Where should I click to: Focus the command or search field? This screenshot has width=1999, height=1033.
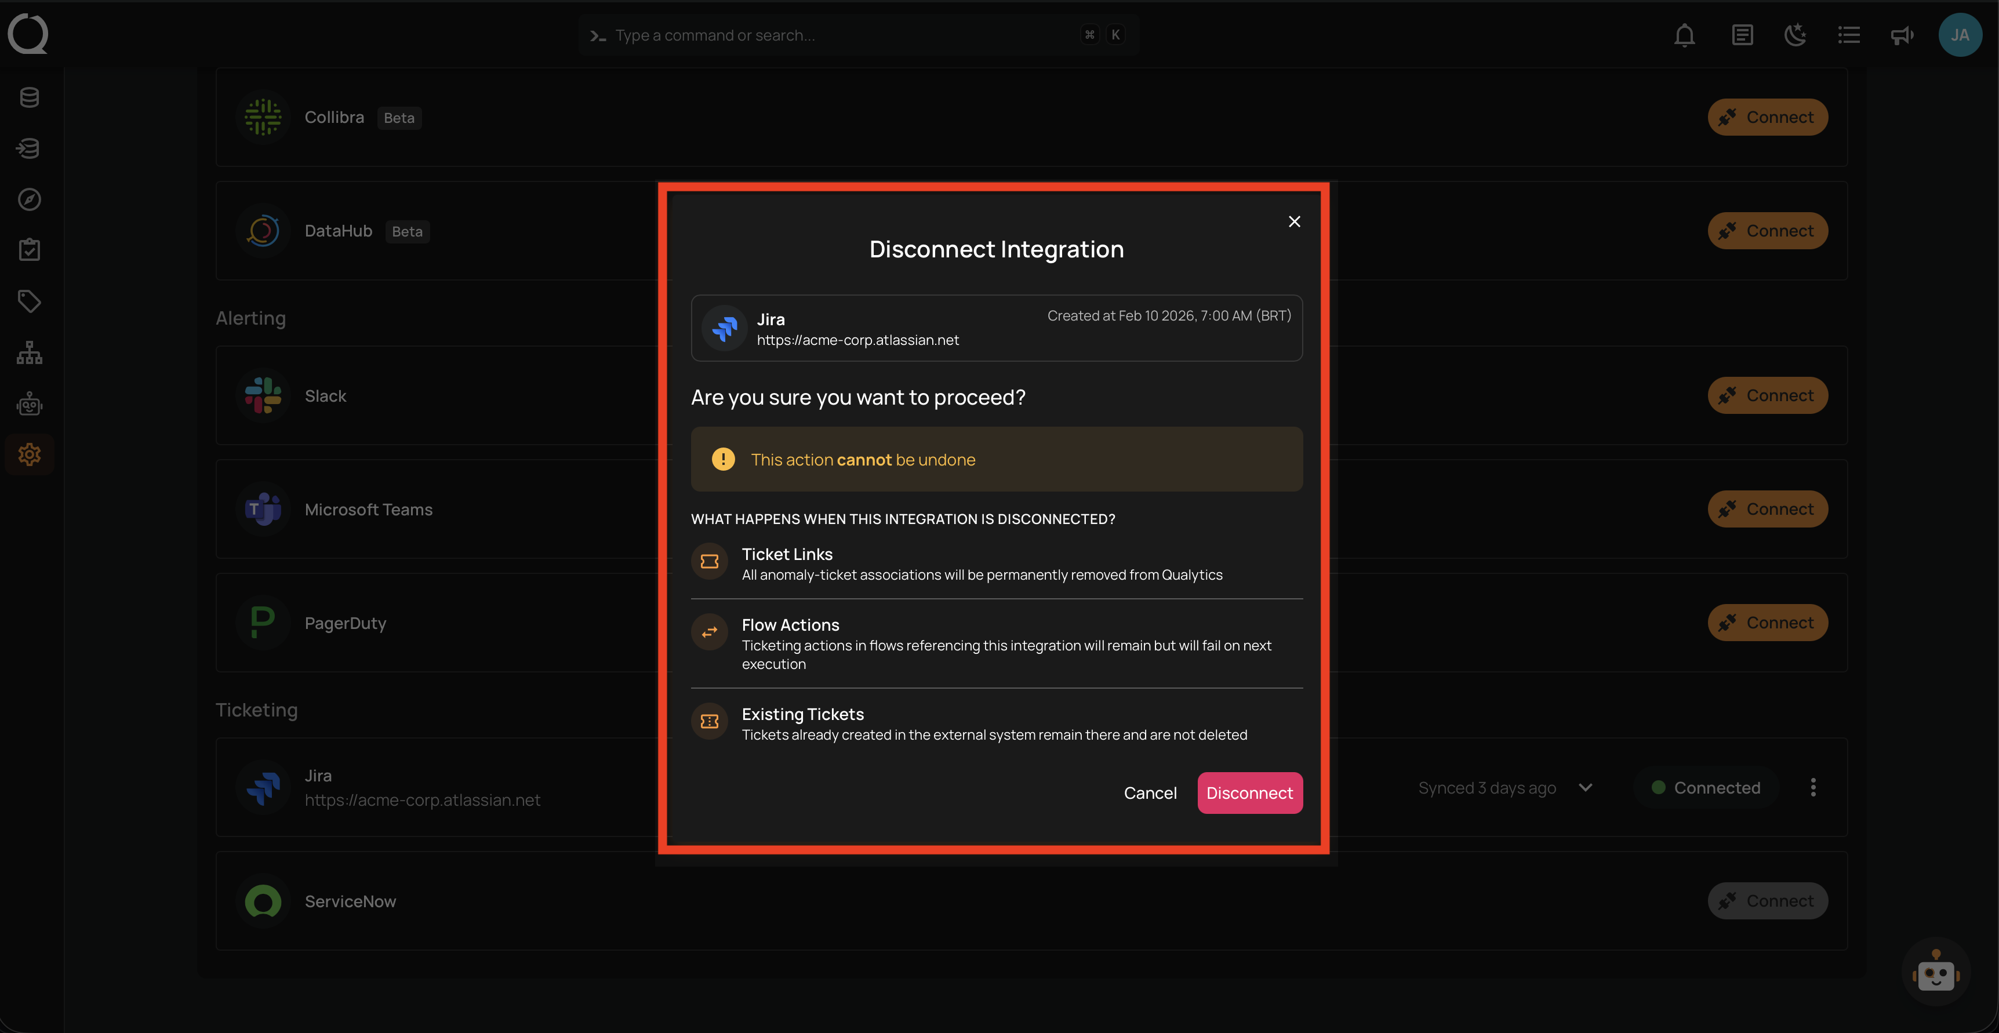click(x=858, y=35)
